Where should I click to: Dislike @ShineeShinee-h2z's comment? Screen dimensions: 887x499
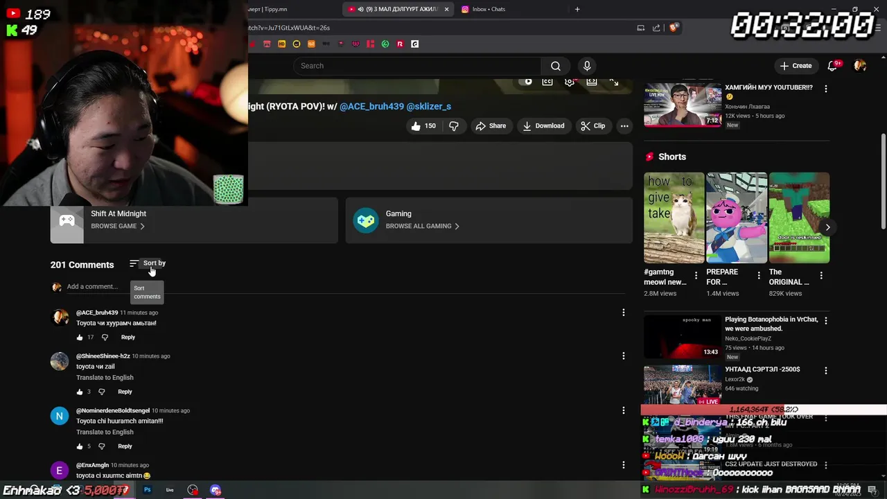pyautogui.click(x=102, y=392)
